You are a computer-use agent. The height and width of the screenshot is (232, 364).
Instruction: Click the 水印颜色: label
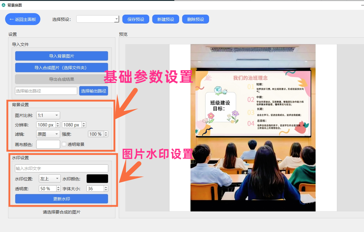[x=71, y=179]
